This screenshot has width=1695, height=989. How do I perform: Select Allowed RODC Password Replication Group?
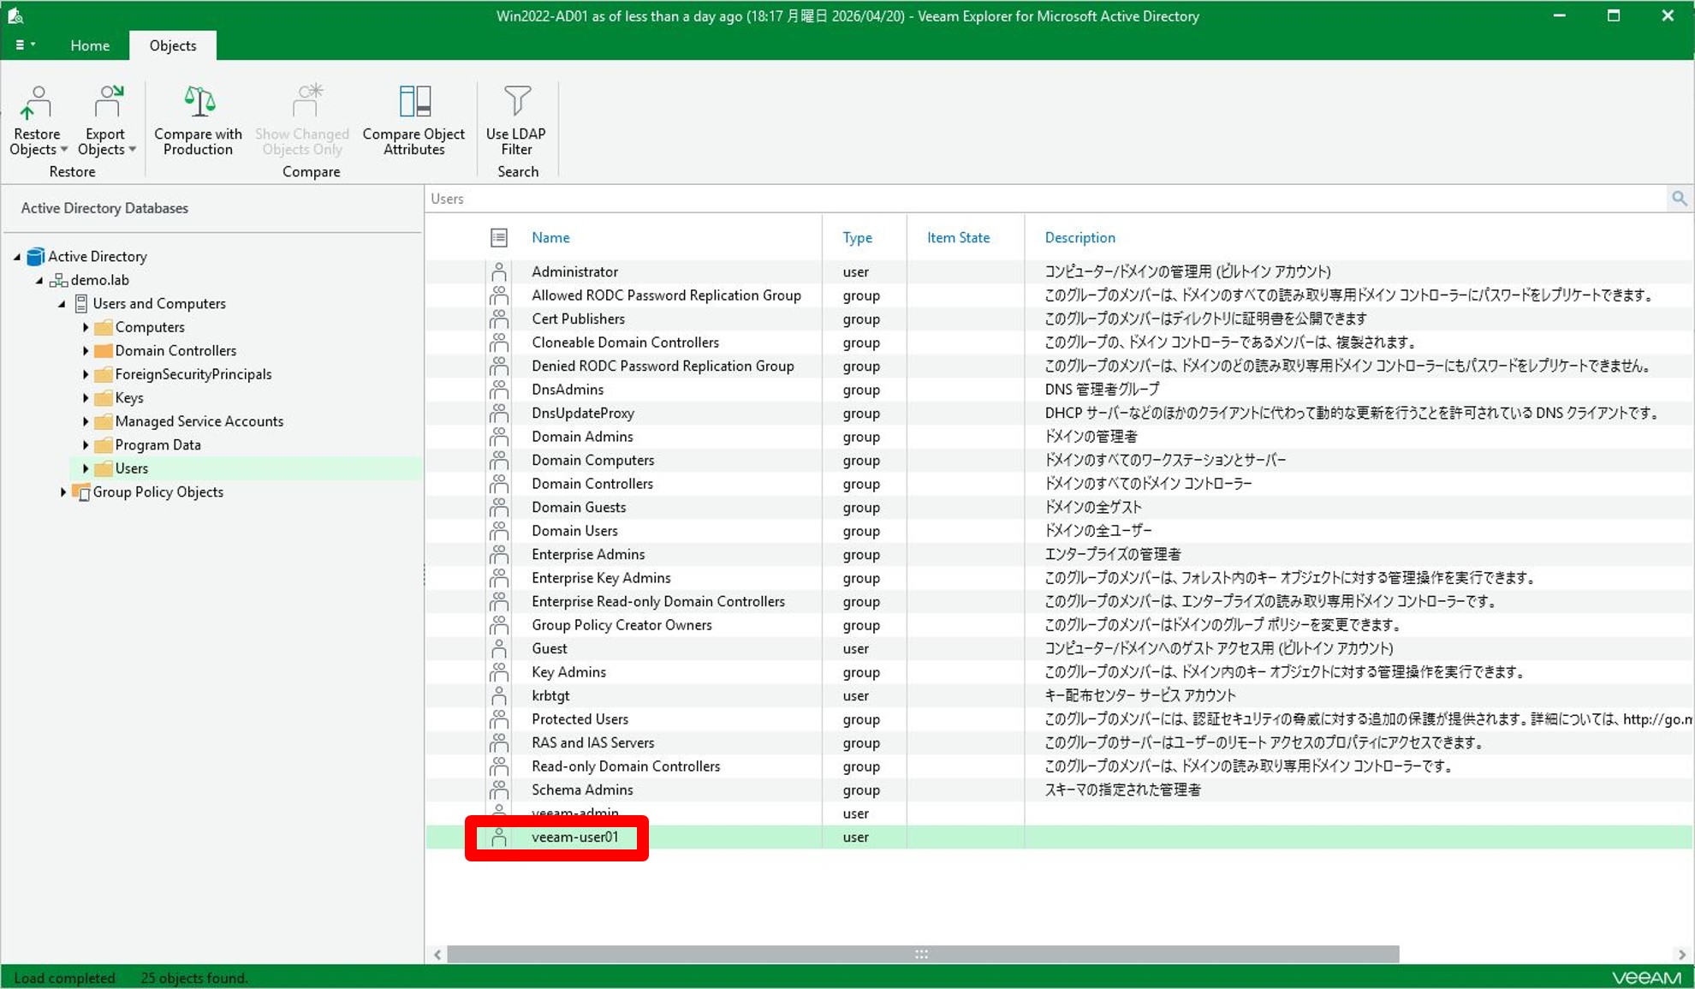1060,295
